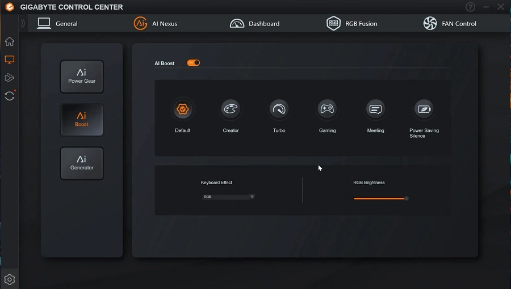Choose the Meeting mode icon
Screen dimensions: 511x289
(375, 109)
